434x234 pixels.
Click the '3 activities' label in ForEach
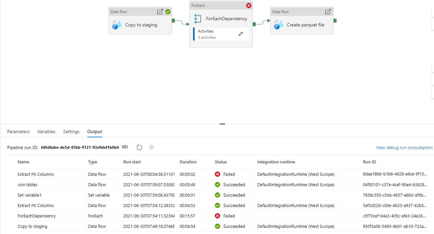point(207,37)
